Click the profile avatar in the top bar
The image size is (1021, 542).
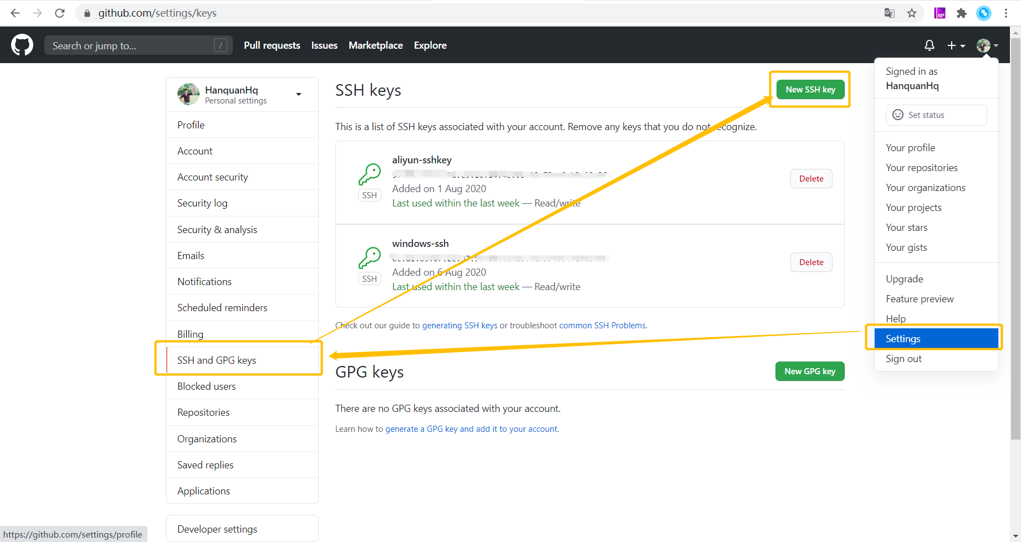coord(983,45)
